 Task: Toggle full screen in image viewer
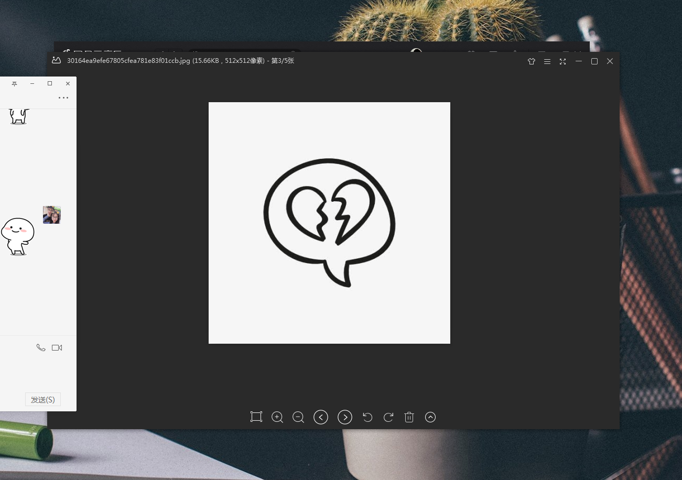pos(562,61)
